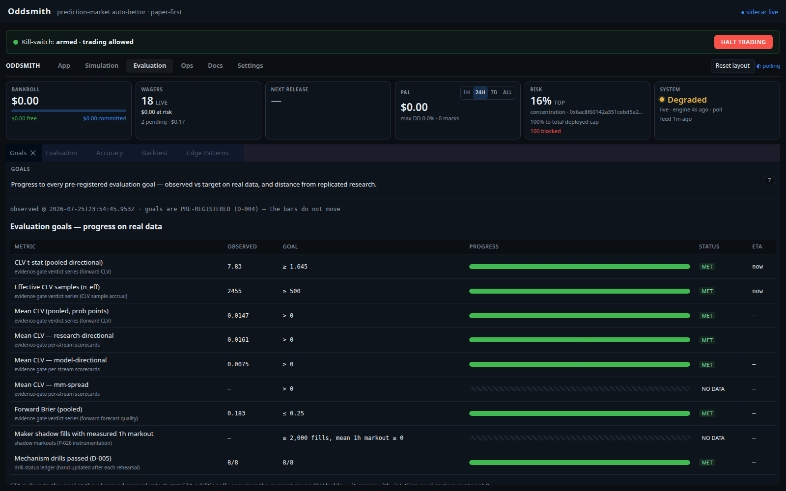
Task: Open the Settings nav tab
Action: [x=250, y=66]
